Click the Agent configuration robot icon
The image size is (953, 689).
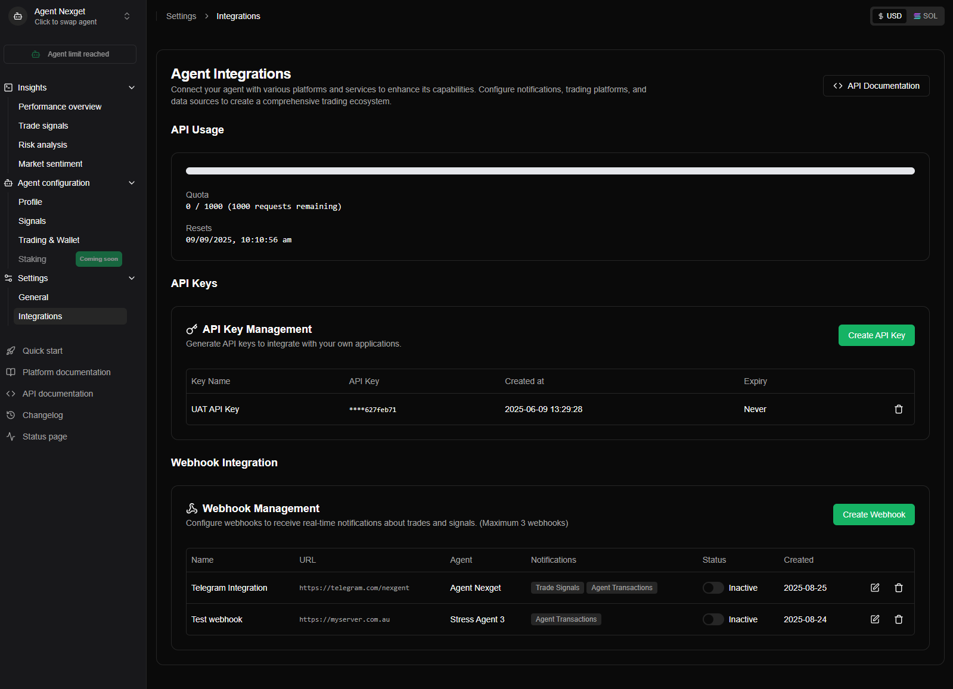[8, 183]
